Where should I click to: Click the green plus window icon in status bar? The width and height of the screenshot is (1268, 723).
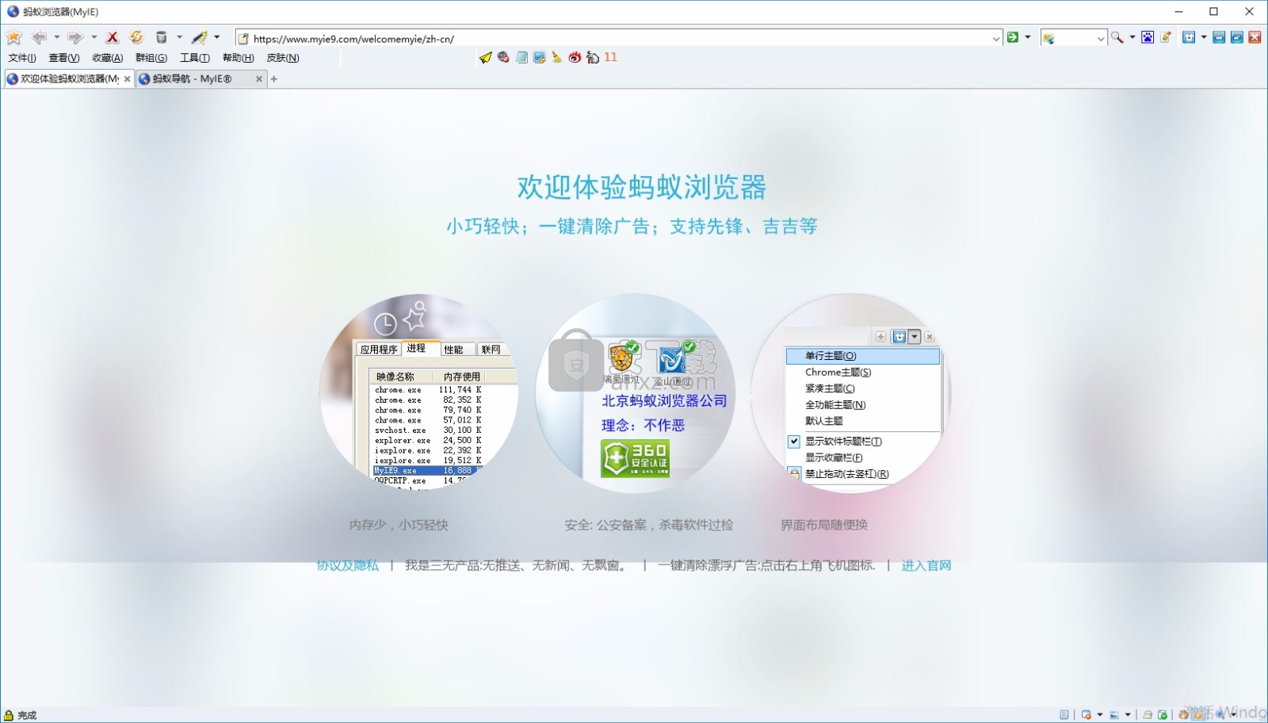point(1163,714)
